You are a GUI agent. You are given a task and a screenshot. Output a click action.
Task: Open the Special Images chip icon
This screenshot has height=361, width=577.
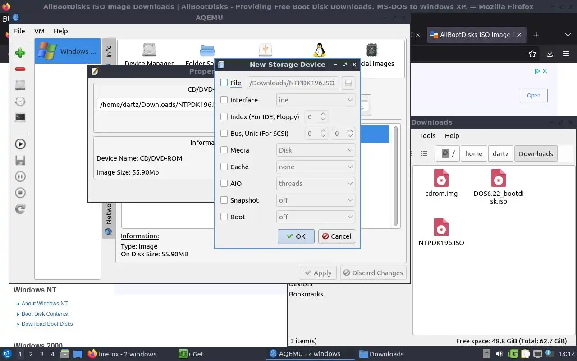point(371,50)
